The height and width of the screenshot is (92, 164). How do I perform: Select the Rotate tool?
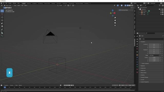click(2, 20)
